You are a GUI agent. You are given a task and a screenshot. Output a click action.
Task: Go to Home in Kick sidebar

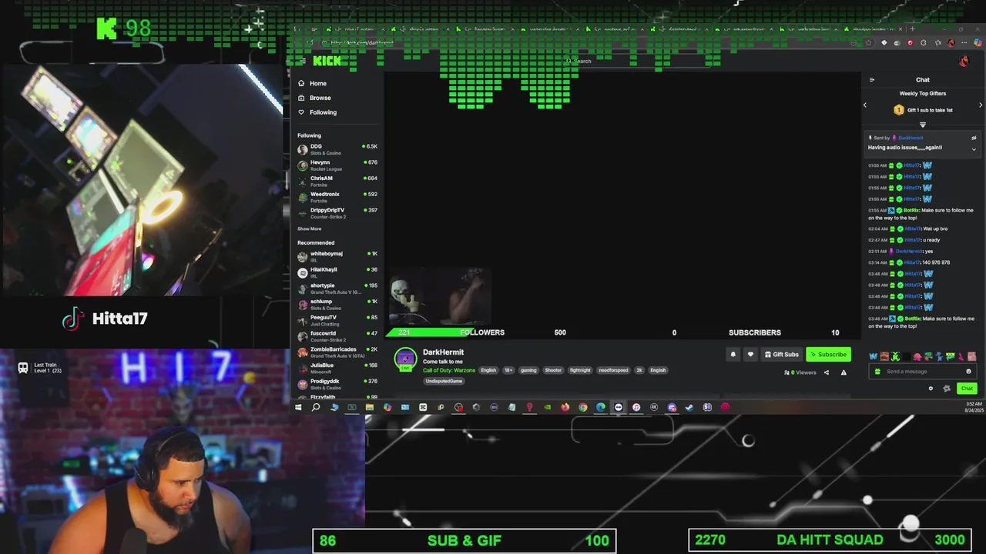pos(337,83)
